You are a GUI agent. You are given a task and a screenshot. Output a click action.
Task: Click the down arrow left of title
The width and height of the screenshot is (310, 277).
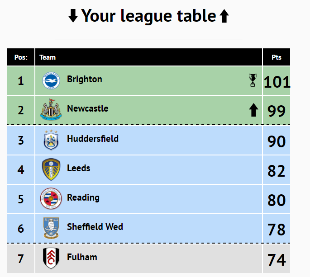[x=73, y=16]
